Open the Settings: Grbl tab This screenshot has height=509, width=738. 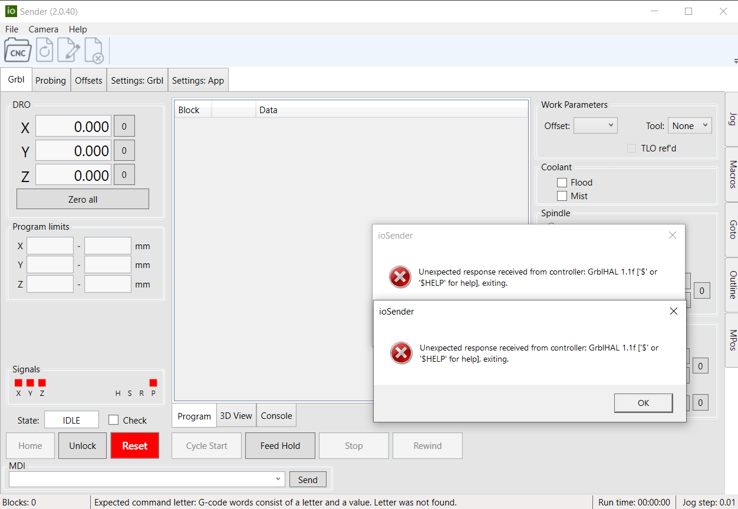(x=137, y=80)
